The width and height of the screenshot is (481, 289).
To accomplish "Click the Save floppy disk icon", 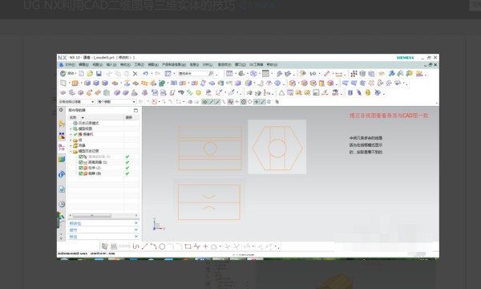I will (x=99, y=74).
